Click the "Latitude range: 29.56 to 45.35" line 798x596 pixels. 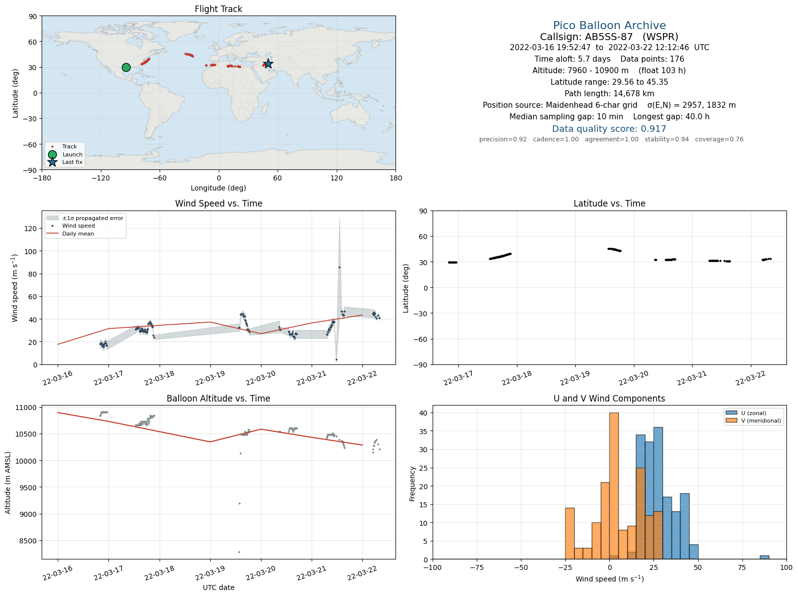tap(609, 82)
